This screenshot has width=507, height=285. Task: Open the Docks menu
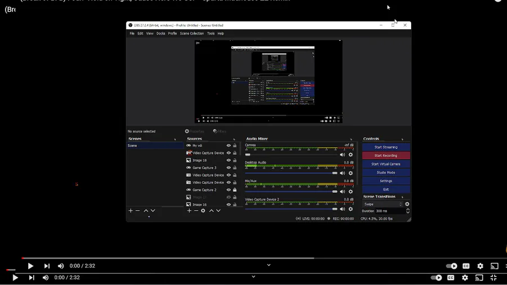[x=161, y=34]
